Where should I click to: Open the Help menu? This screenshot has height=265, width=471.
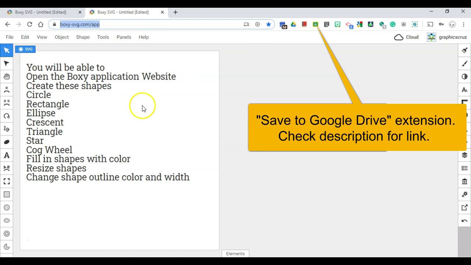point(144,37)
